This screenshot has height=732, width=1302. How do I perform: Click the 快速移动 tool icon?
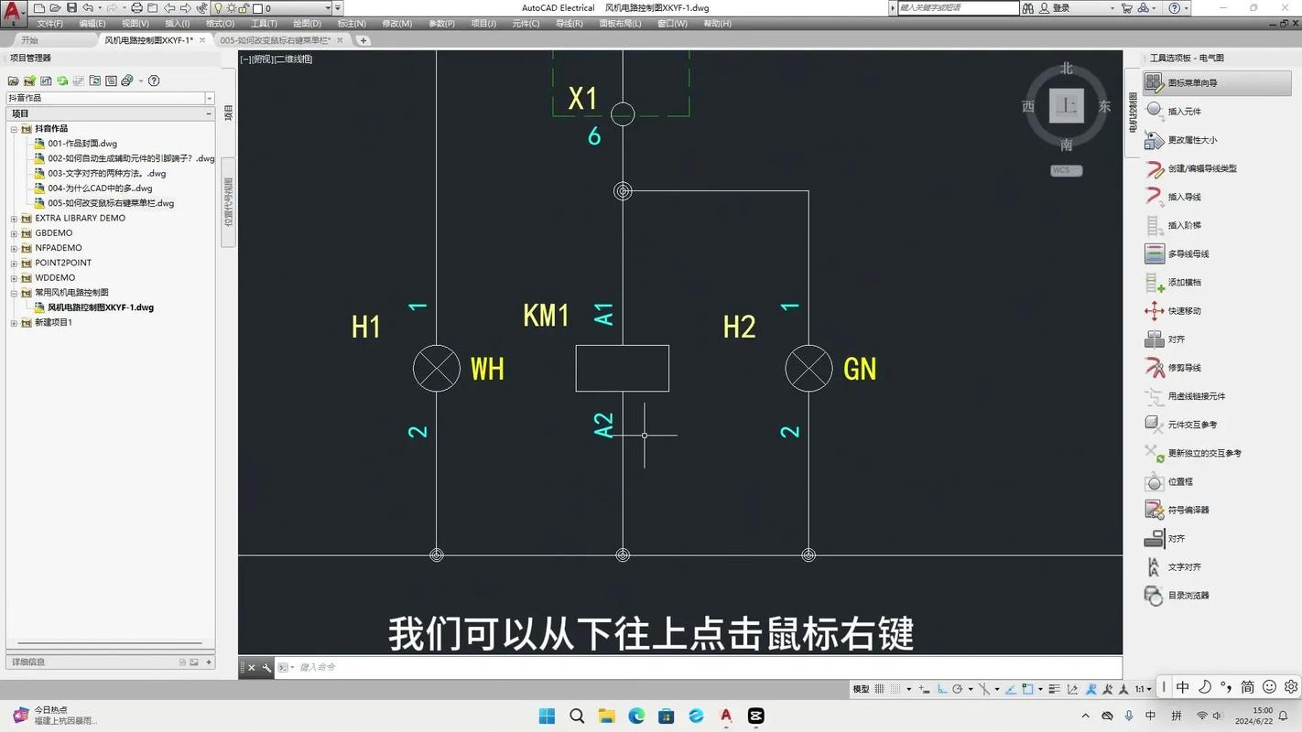click(x=1154, y=311)
